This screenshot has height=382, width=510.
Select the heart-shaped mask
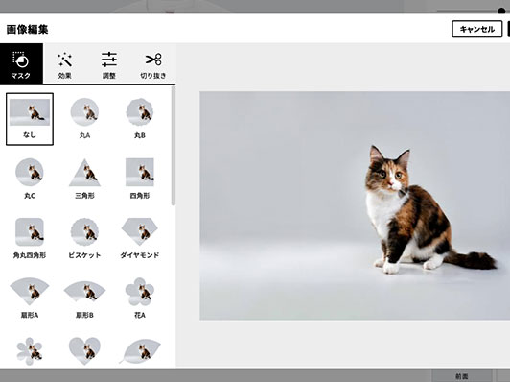(84, 351)
